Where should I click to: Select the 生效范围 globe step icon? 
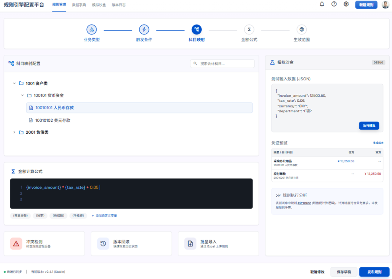302,29
